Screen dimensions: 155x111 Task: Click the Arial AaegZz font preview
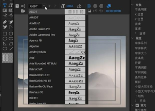click(75, 58)
